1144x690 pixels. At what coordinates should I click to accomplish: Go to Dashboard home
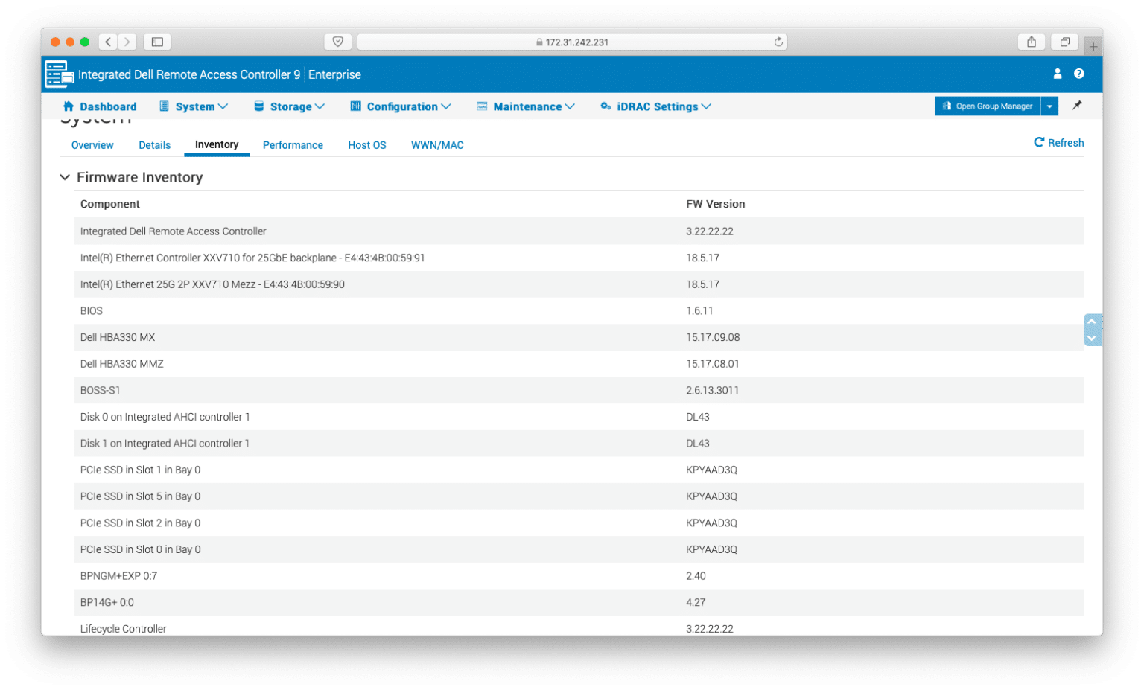pos(100,106)
